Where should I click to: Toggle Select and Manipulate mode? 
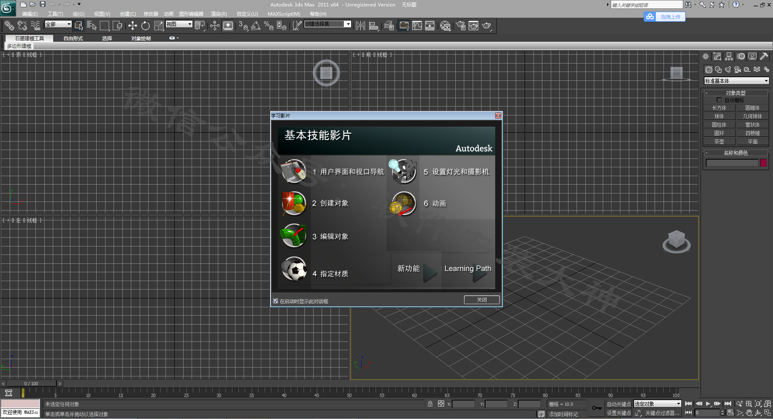pos(215,26)
